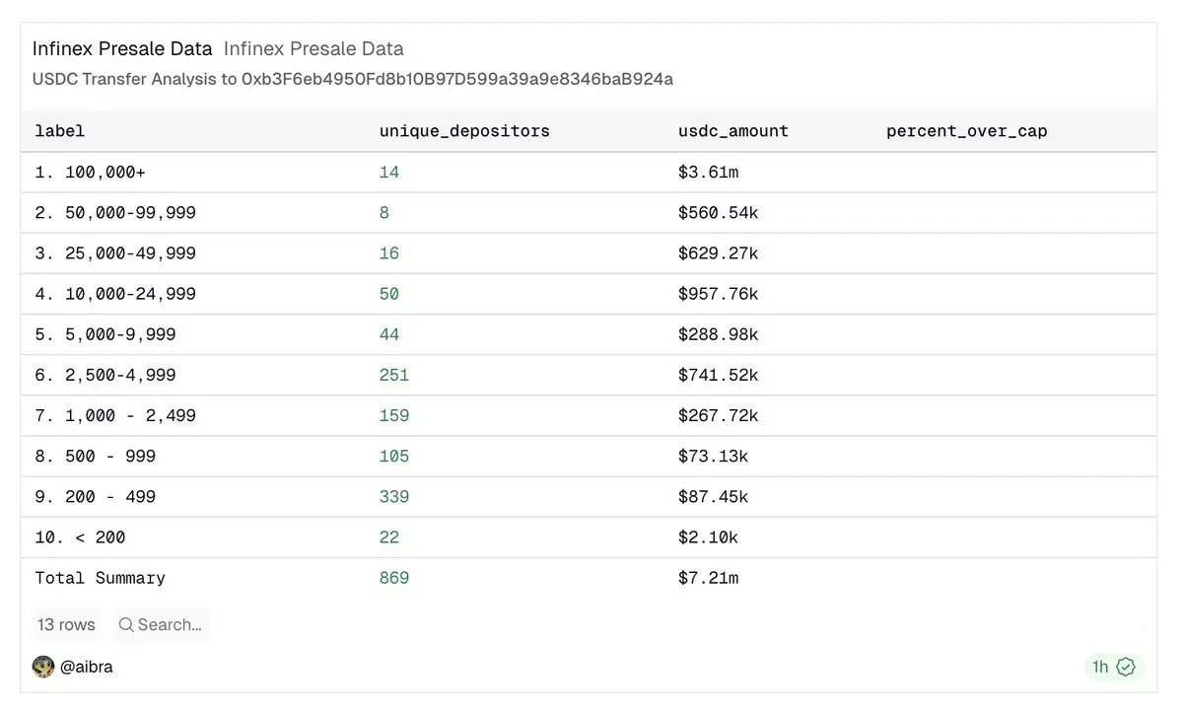Click the search magnifier icon
This screenshot has height=715, width=1183.
tap(126, 624)
